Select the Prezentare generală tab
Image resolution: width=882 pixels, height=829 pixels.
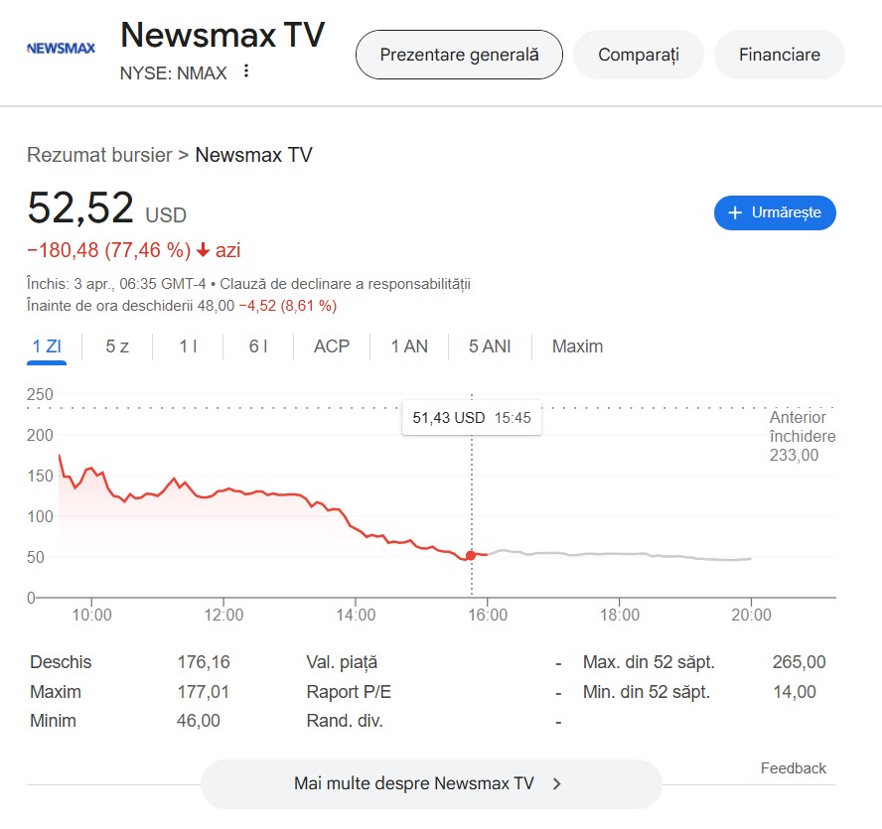pyautogui.click(x=459, y=55)
